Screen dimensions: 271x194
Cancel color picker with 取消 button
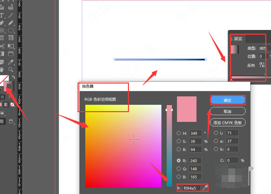click(x=228, y=111)
